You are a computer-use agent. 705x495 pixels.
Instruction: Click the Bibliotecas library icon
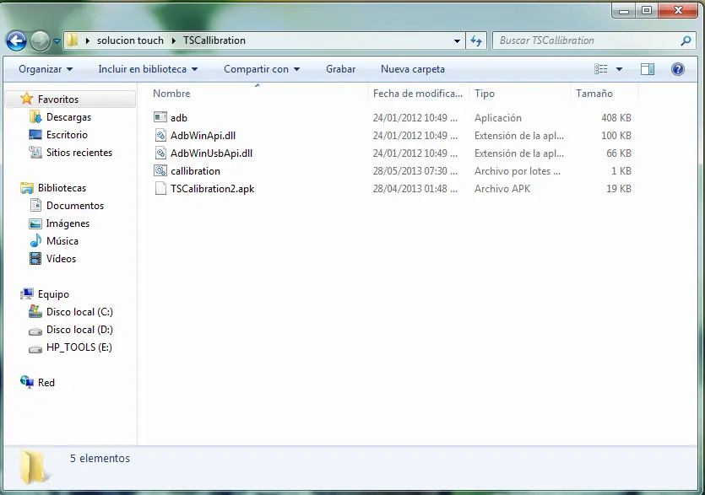[x=27, y=188]
